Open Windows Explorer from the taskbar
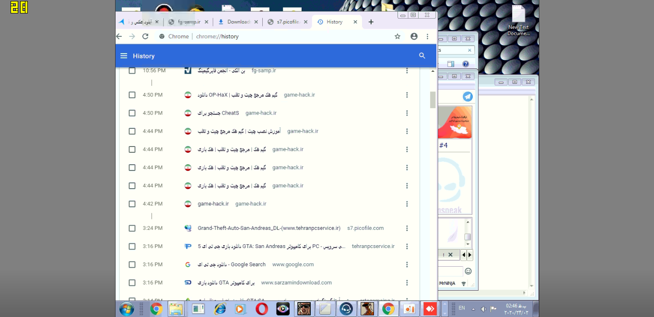The height and width of the screenshot is (317, 654). tap(176, 309)
